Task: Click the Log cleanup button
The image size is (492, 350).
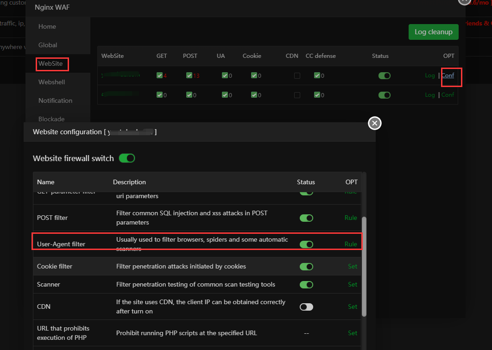Action: tap(433, 32)
